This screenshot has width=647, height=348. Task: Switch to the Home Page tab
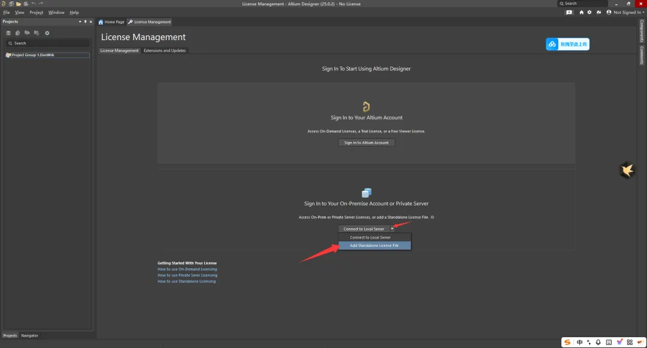tap(111, 22)
